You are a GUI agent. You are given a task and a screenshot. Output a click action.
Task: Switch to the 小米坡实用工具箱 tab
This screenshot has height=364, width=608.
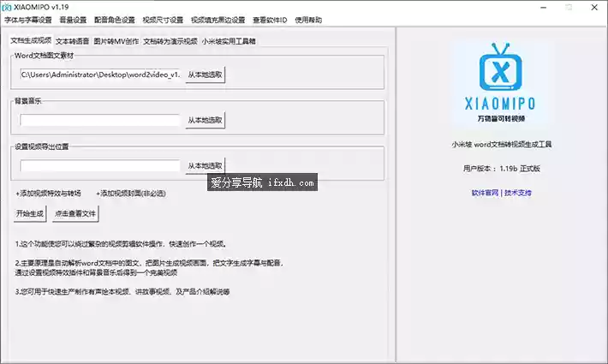[x=229, y=41]
